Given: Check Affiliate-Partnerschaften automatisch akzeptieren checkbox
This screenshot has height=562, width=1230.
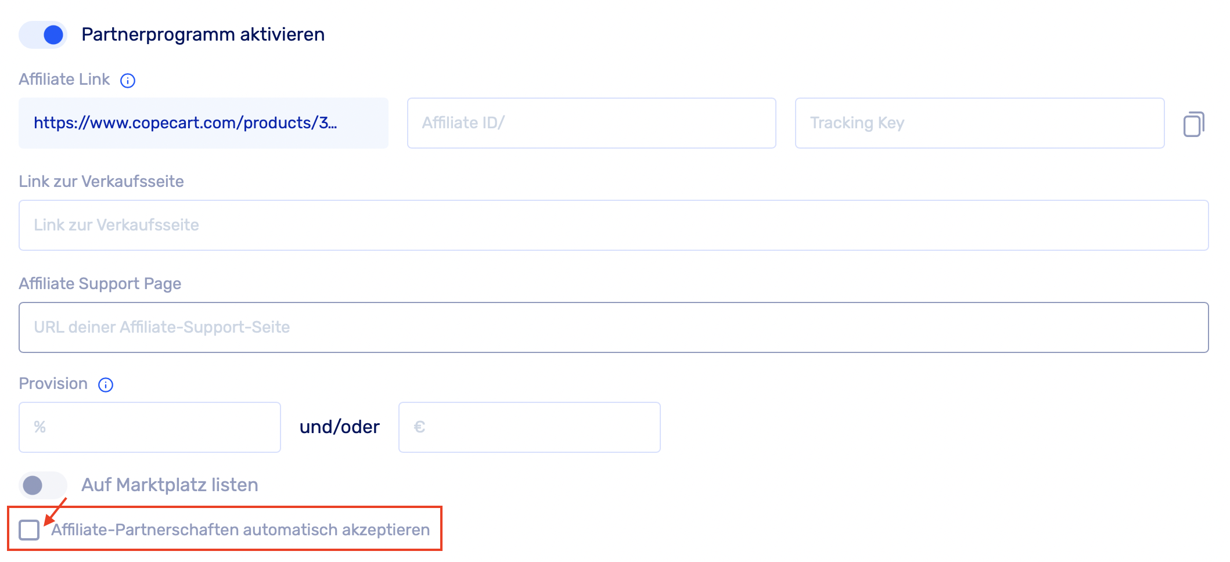Looking at the screenshot, I should click(x=29, y=530).
